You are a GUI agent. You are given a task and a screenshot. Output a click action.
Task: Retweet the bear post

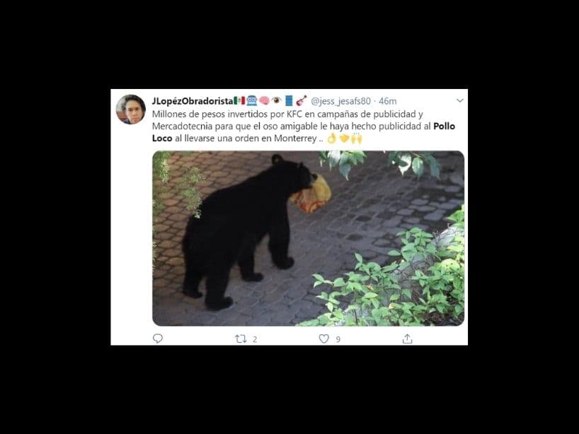(241, 339)
